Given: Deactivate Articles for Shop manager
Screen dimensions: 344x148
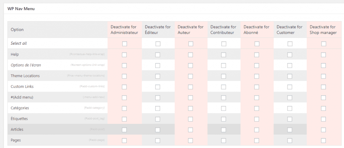Looking at the screenshot, I should click(324, 130).
